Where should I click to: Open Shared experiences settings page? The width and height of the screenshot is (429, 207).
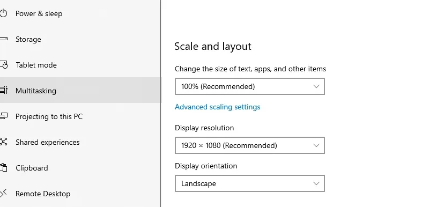click(80, 142)
